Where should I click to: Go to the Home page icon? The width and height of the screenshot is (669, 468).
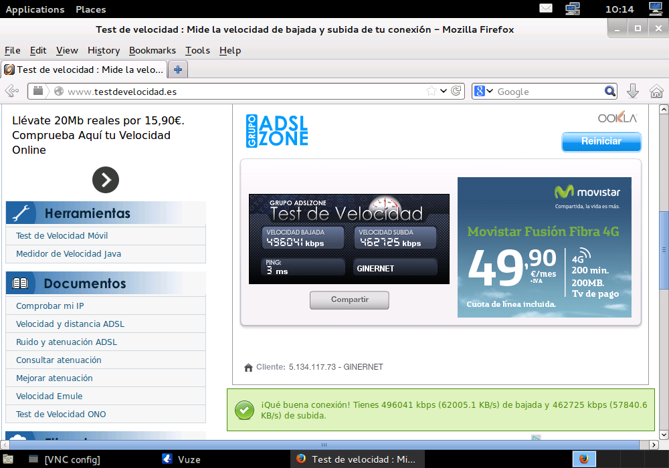tap(656, 91)
